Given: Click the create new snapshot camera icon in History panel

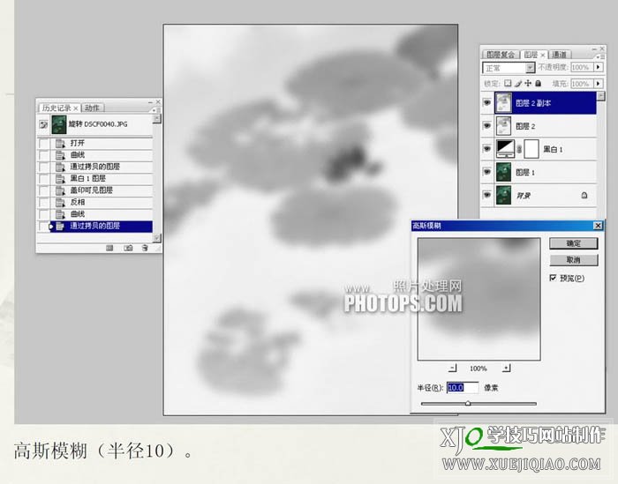Looking at the screenshot, I should coord(128,248).
